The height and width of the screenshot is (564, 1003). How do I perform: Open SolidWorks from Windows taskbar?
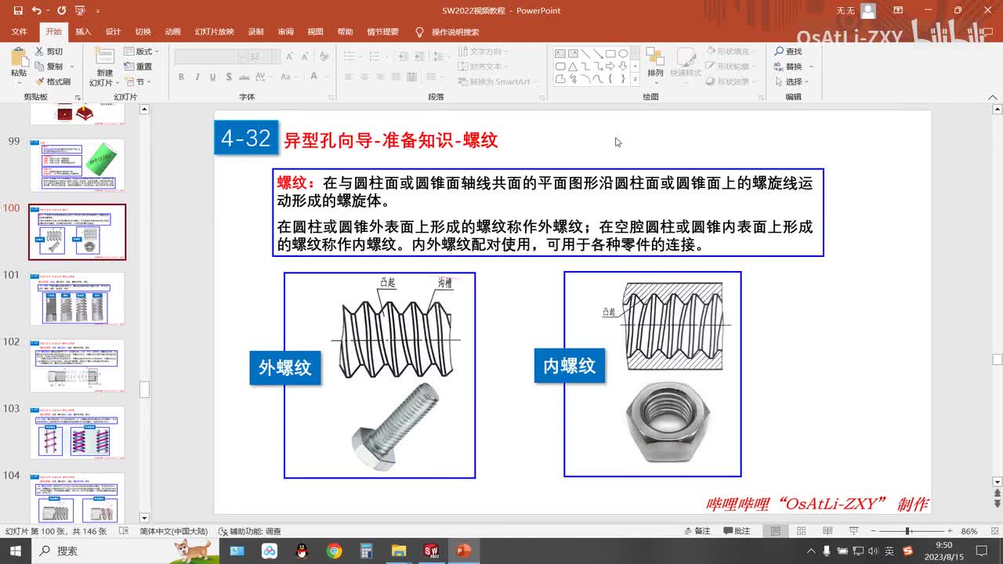click(x=430, y=551)
